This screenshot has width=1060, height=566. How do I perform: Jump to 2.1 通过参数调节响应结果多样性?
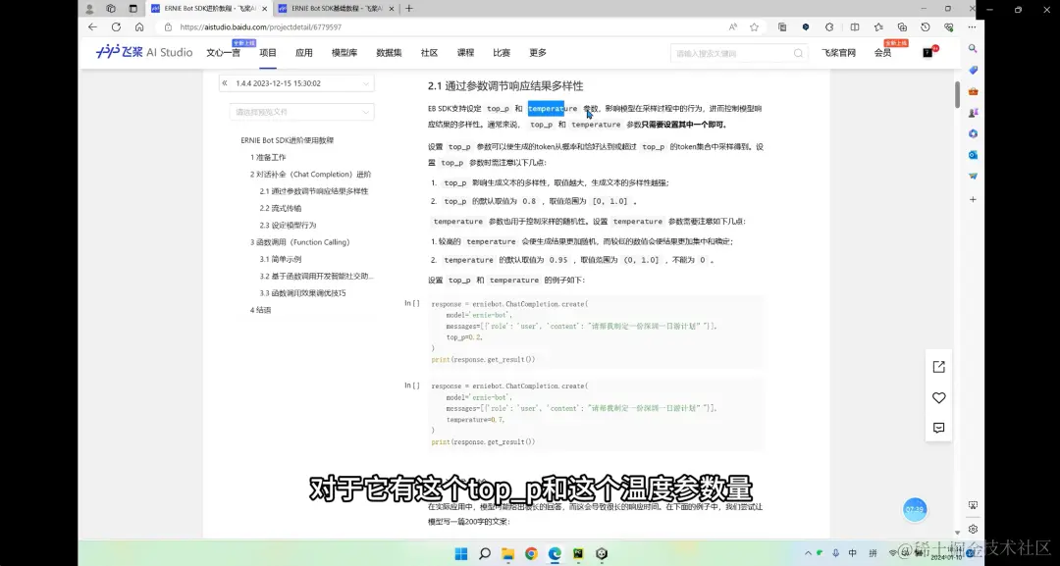click(314, 191)
